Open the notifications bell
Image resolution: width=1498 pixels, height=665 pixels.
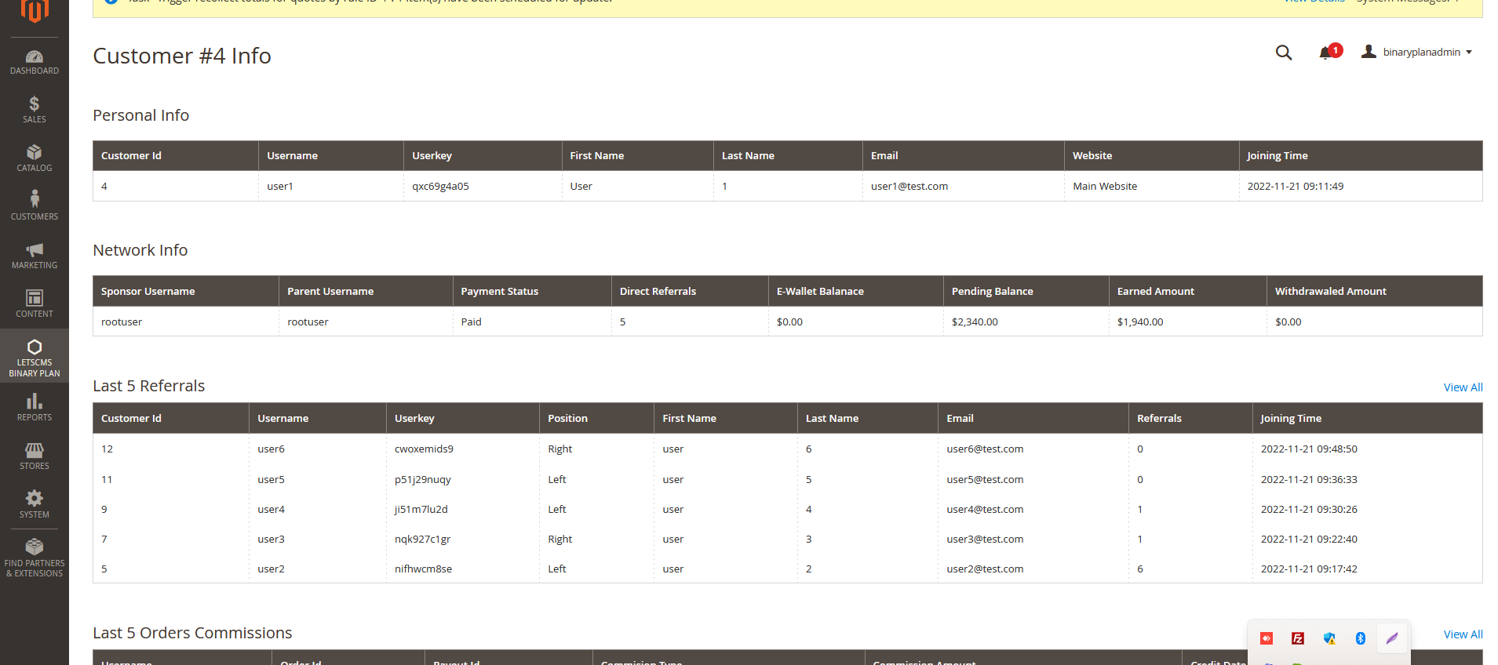(1325, 53)
